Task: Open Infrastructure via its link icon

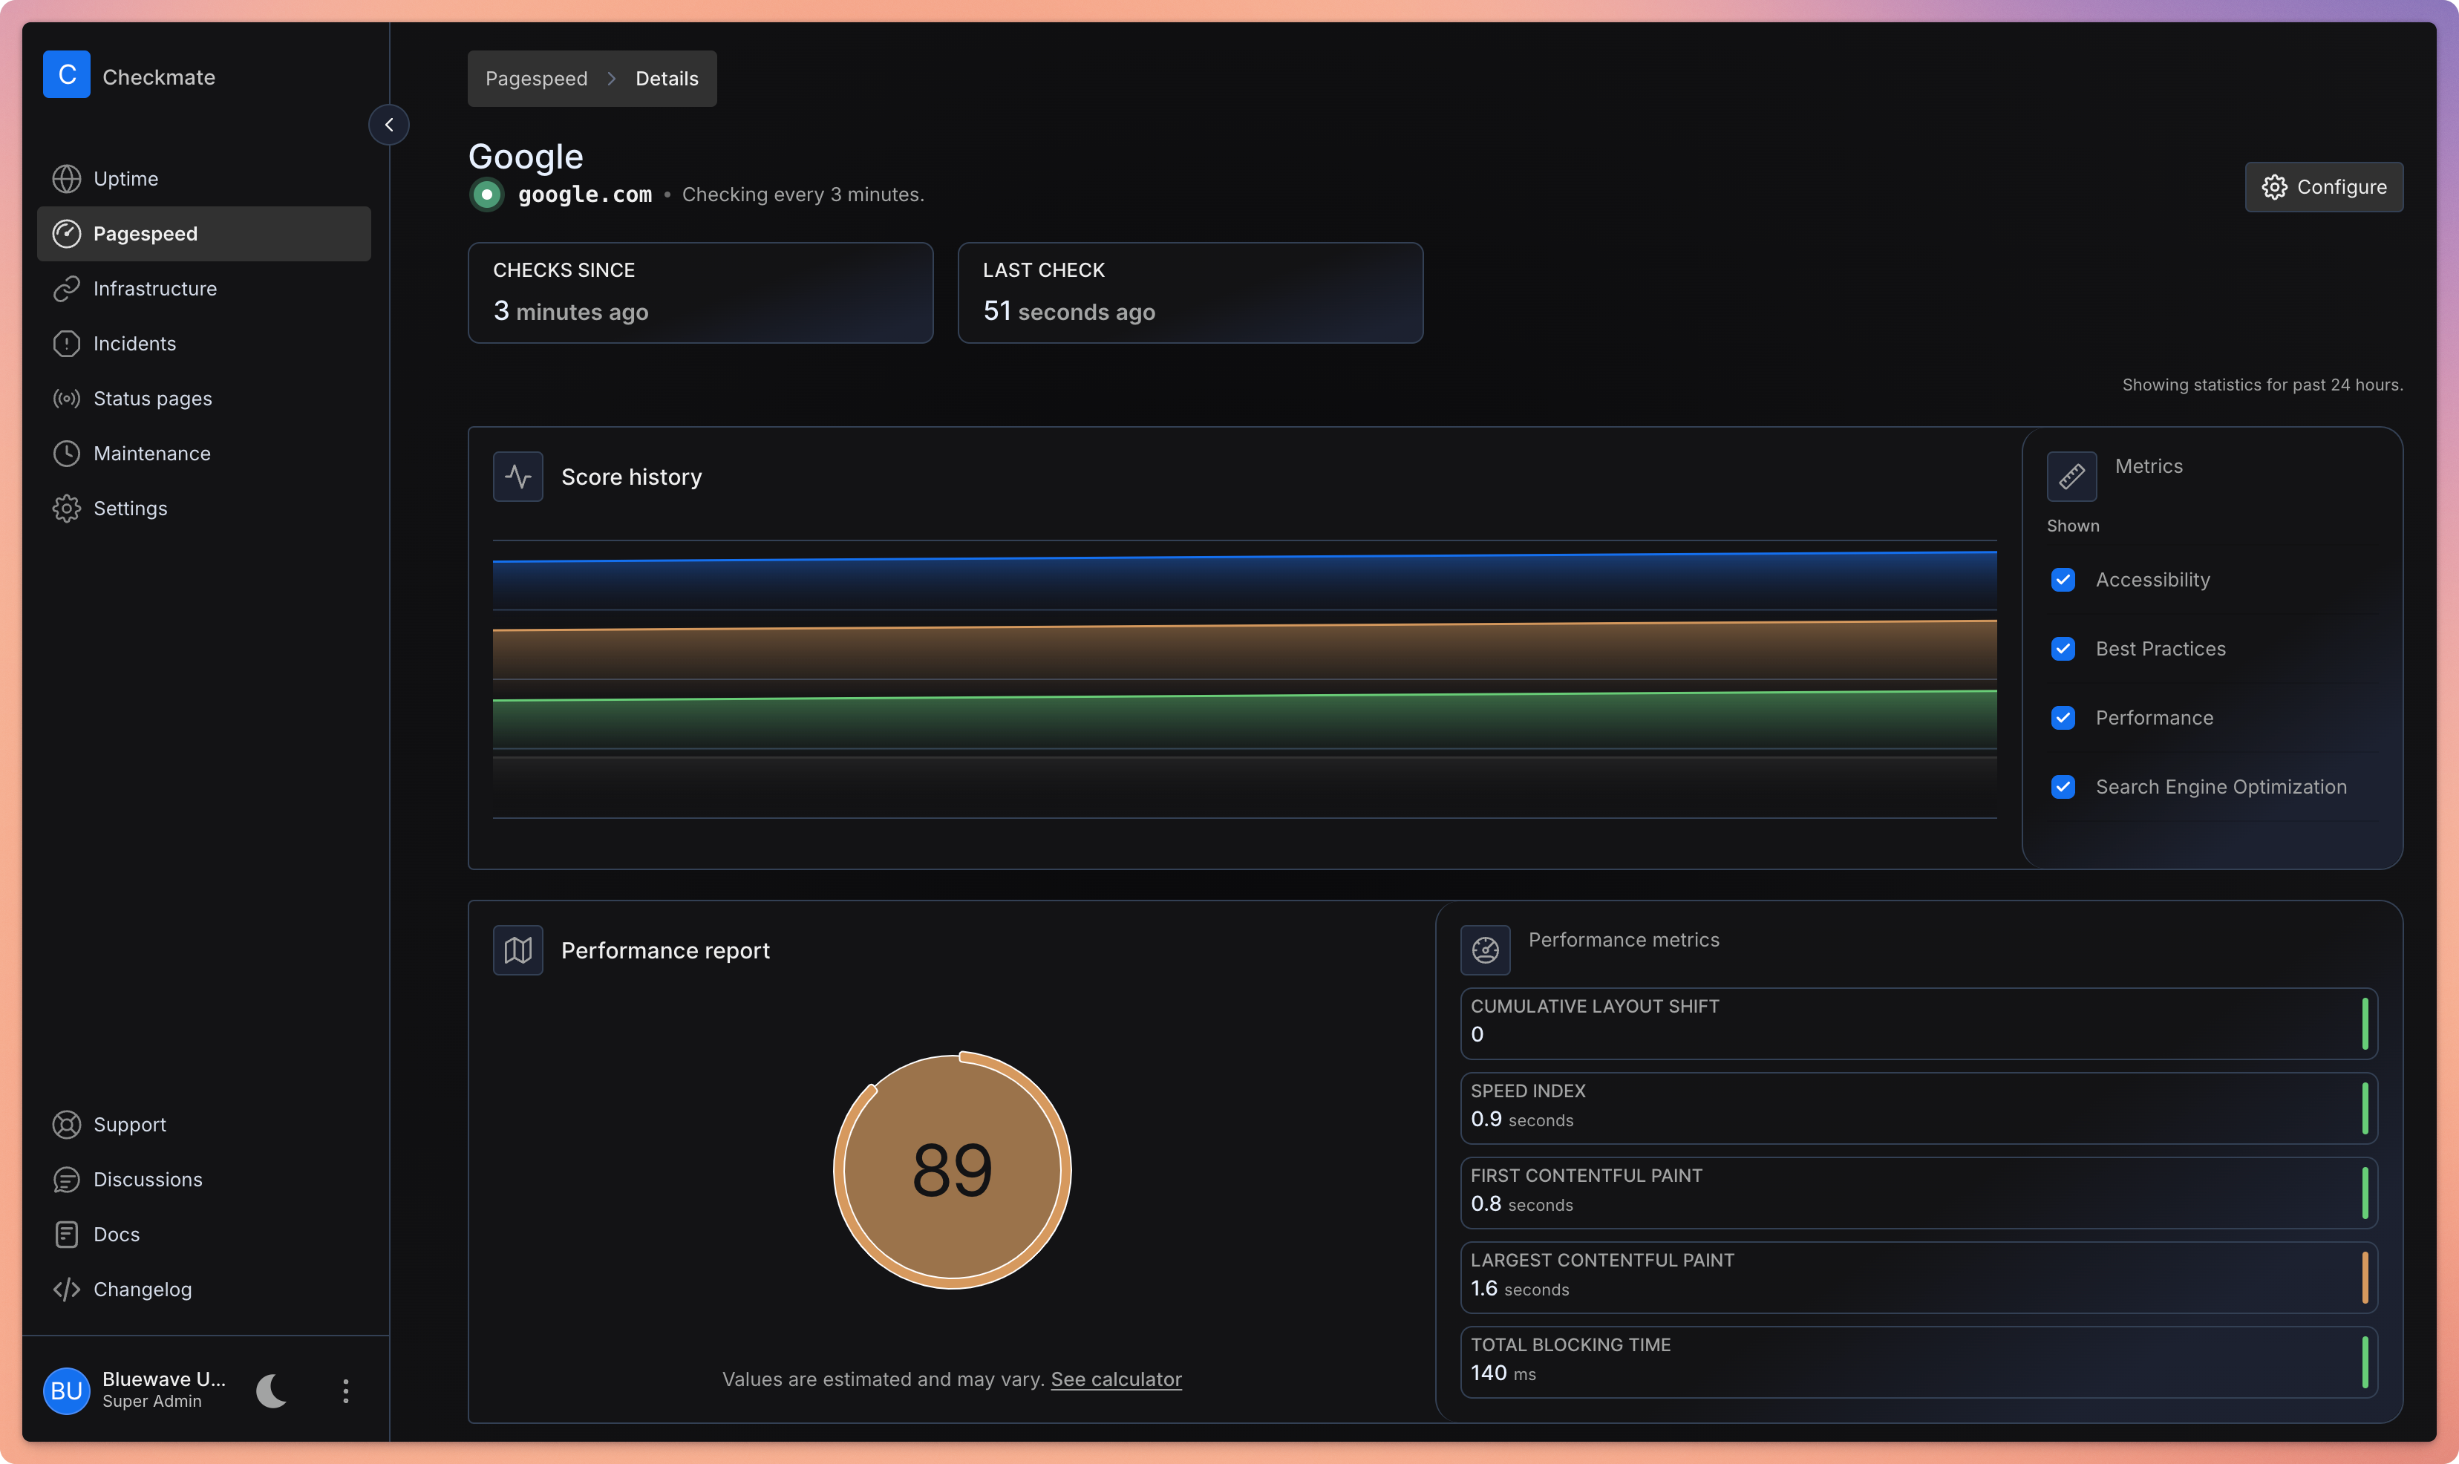Action: (66, 289)
